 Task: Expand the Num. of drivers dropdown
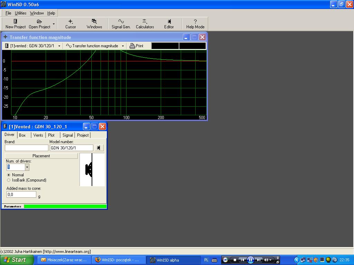tap(27, 167)
